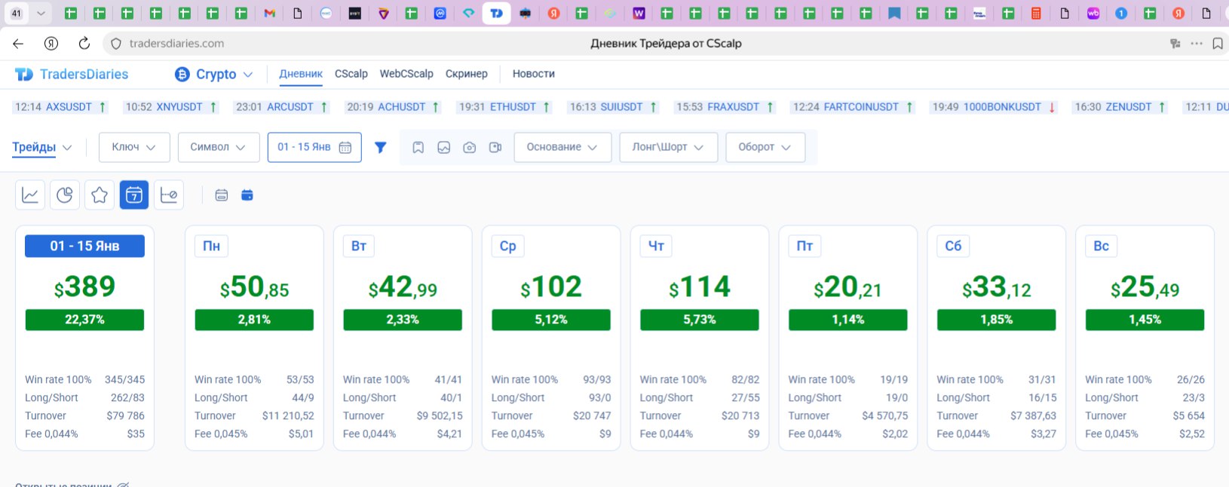Filter trades with video recording icon
1229x487 pixels.
495,148
